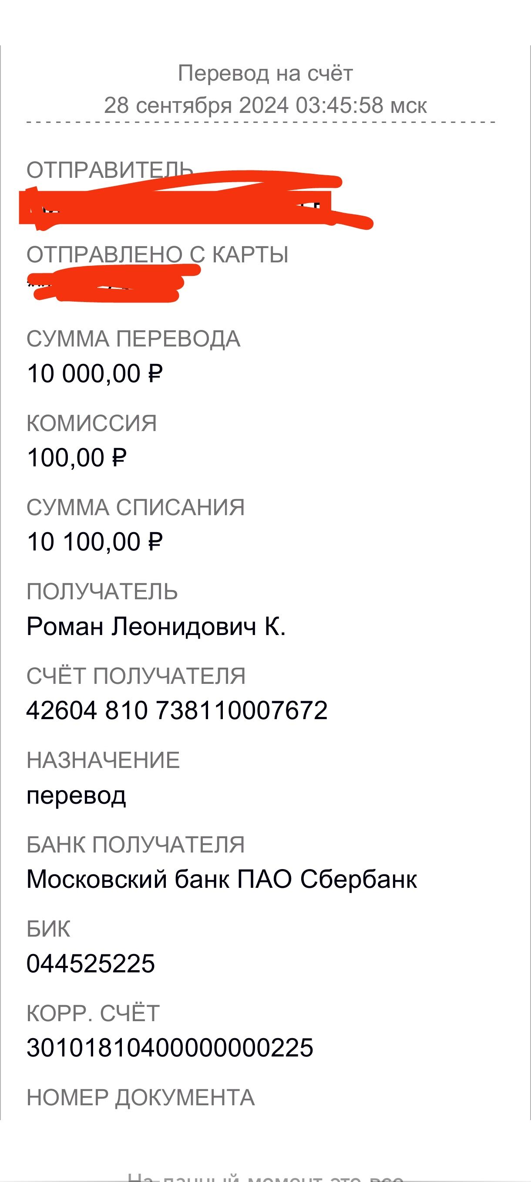Click the ПОЛУЧАТЕЛЬ label
Image resolution: width=531 pixels, height=1182 pixels.
102,592
